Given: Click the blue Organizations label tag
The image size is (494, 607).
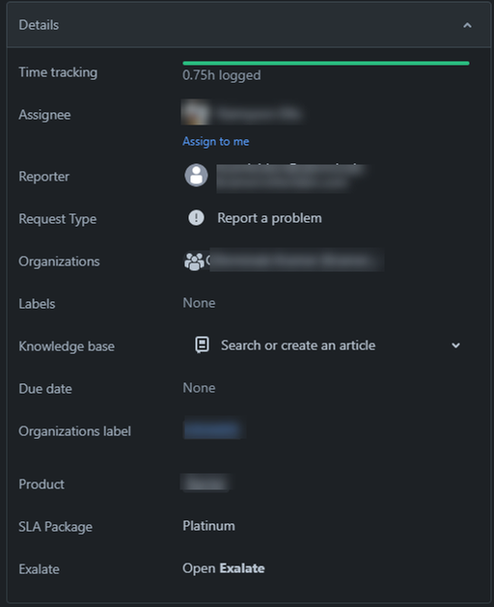Looking at the screenshot, I should coord(212,429).
